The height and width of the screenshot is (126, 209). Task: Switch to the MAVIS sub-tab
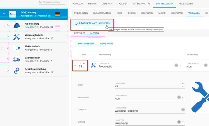pos(162,13)
